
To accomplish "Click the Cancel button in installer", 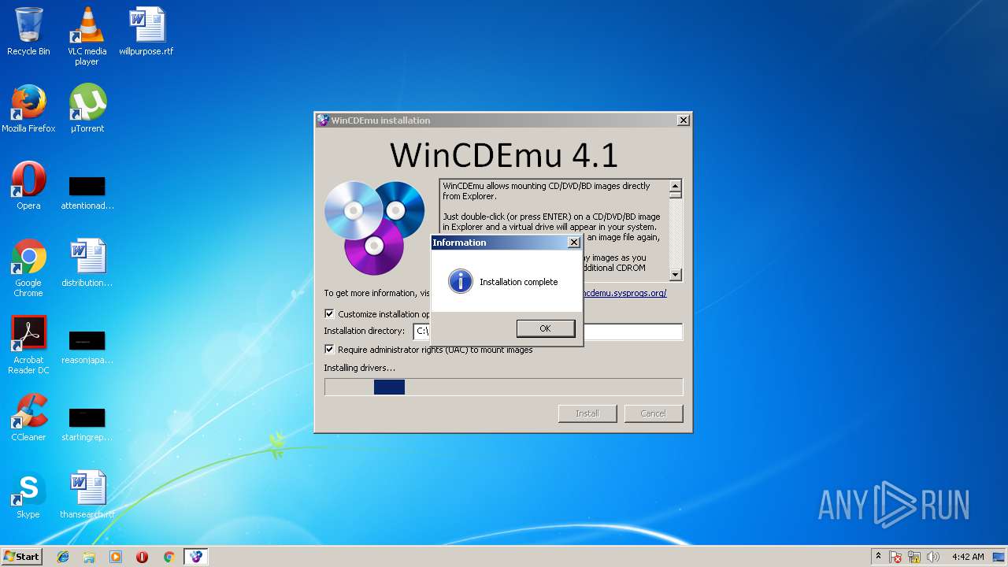I will pyautogui.click(x=653, y=413).
